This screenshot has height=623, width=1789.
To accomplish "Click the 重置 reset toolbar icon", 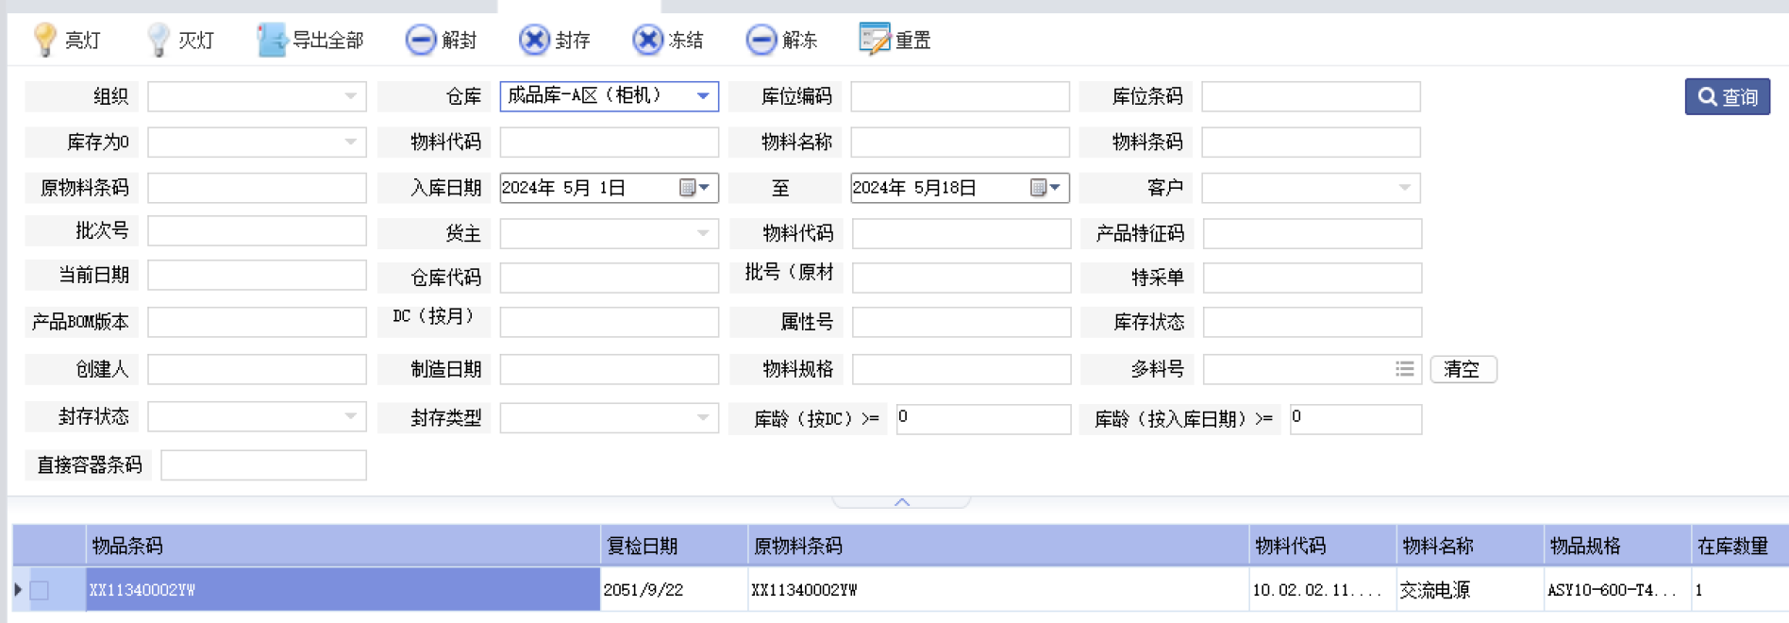I will tap(875, 40).
